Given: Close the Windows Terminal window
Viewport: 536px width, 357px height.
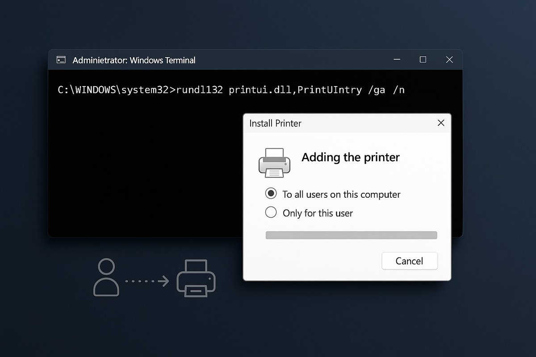Looking at the screenshot, I should pos(449,59).
